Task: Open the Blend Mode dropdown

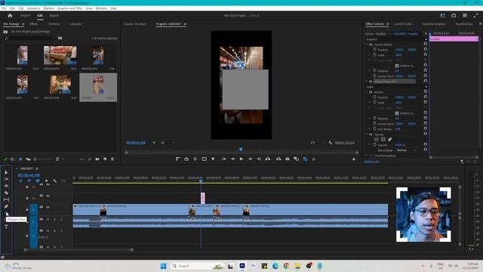Action: coord(406,150)
